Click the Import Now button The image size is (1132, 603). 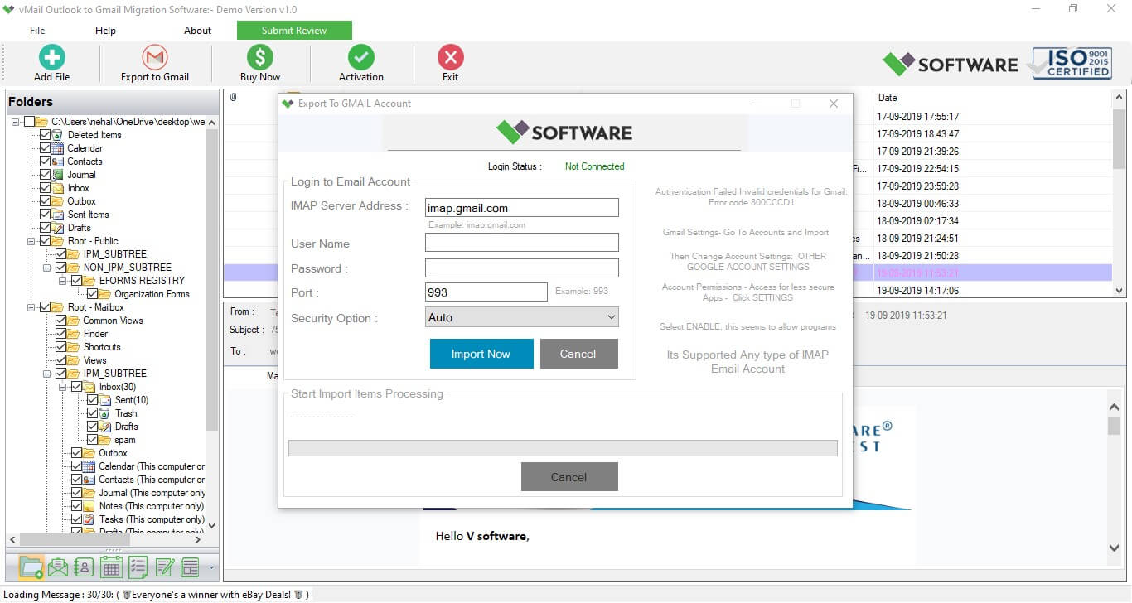[481, 354]
